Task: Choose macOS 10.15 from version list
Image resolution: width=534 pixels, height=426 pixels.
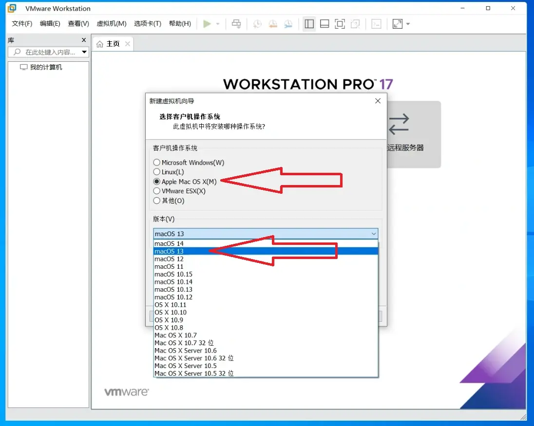Action: click(266, 274)
